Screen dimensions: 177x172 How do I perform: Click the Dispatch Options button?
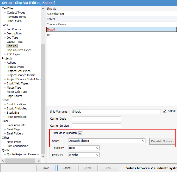[x=162, y=141]
